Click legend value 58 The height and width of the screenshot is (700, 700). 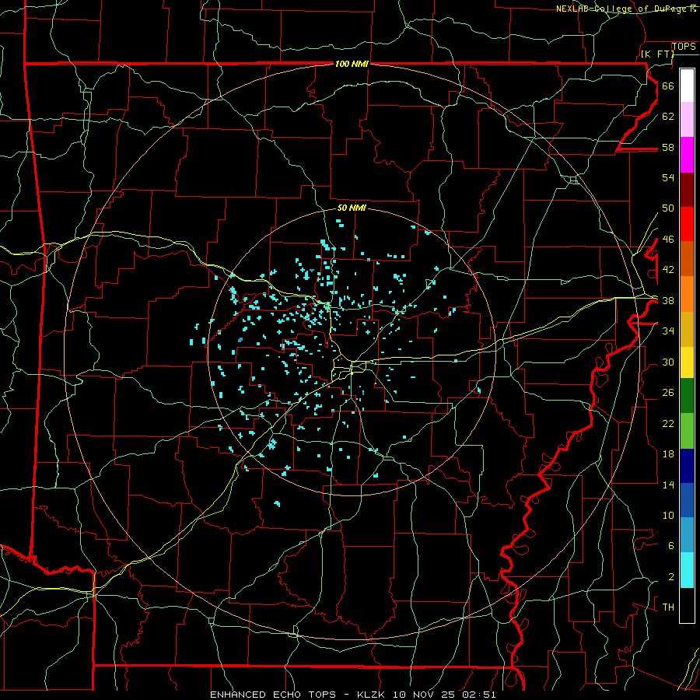(667, 147)
